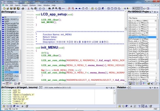Select ADAvg in symbol list
The image size is (160, 111).
coord(7,70)
